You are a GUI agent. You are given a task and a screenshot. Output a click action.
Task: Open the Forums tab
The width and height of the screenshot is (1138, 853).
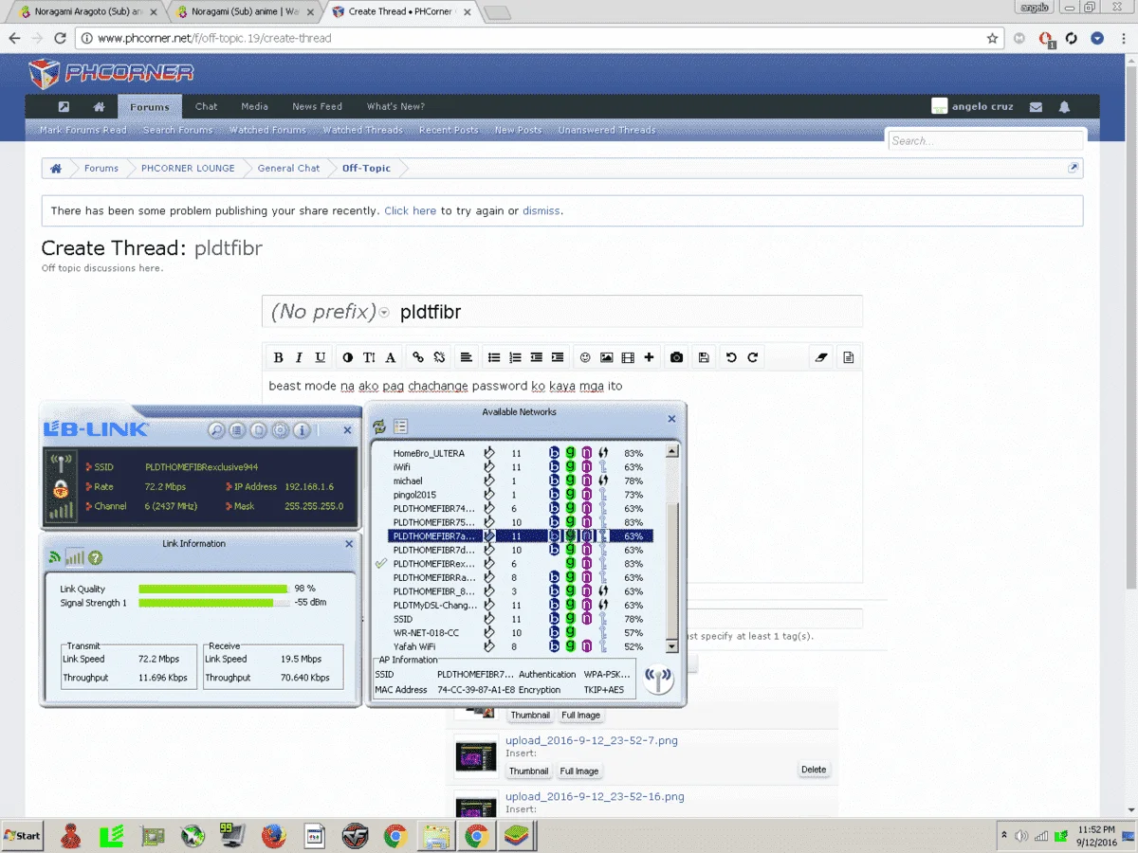[x=150, y=107]
